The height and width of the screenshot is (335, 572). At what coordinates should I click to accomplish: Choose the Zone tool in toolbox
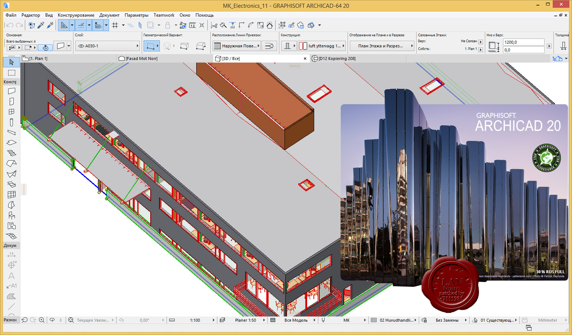11,225
